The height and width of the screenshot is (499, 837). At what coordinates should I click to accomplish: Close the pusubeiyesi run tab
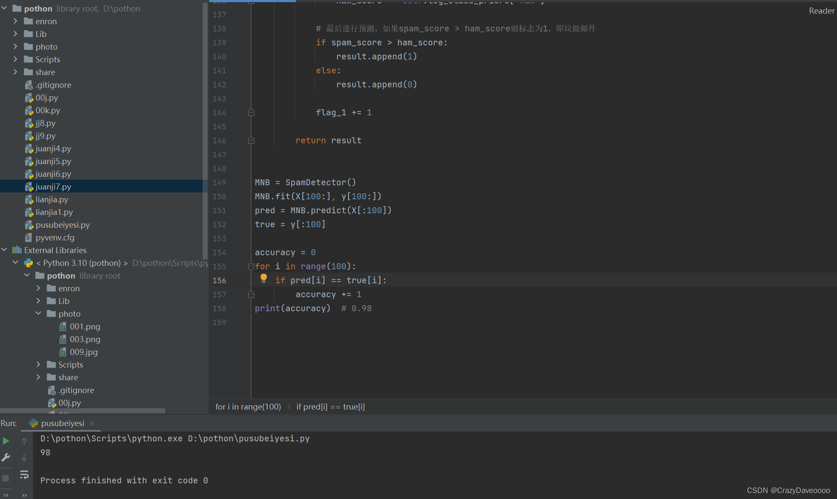92,424
